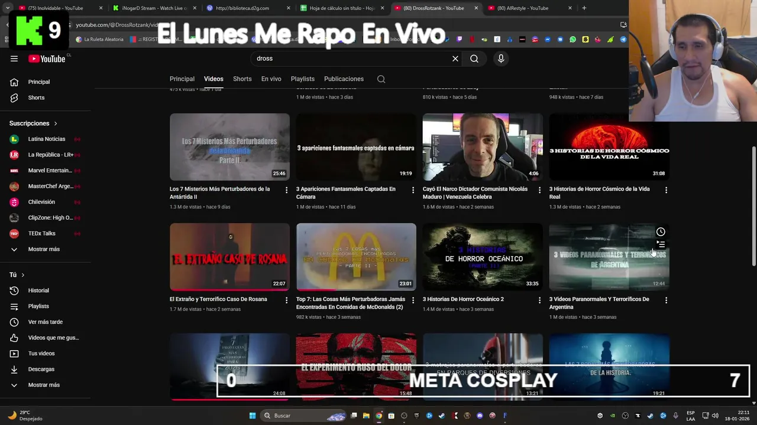Viewport: 757px width, 425px height.
Task: Open options for Horror Oceánico 2 video
Action: [x=539, y=300]
